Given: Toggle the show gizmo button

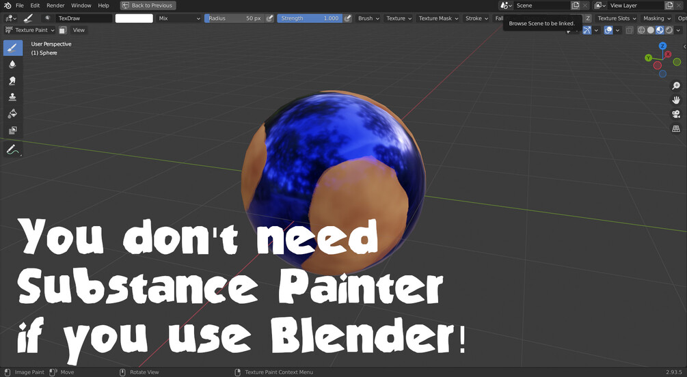Looking at the screenshot, I should coord(587,30).
